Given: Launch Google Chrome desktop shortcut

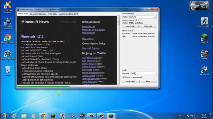Looking at the screenshot, I should (8, 39).
